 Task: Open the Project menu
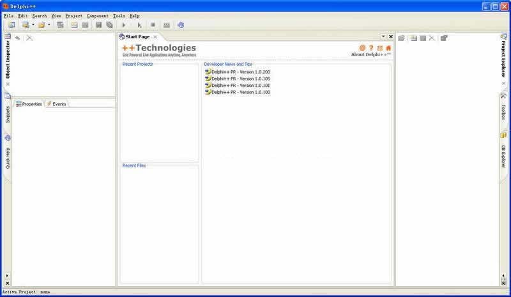click(73, 15)
